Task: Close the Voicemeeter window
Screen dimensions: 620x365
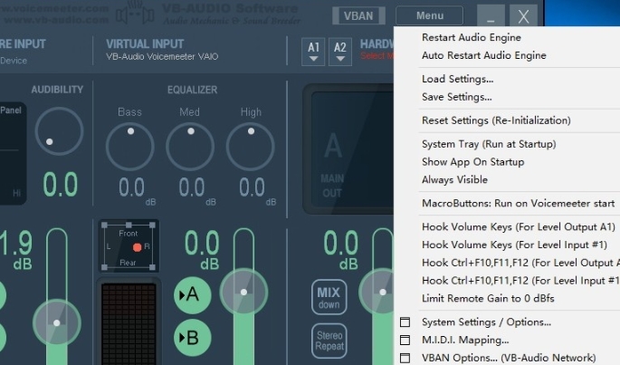Action: tap(523, 15)
